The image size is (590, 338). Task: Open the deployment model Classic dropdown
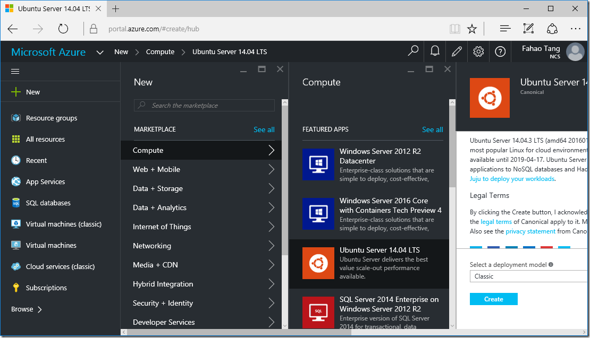pyautogui.click(x=529, y=276)
